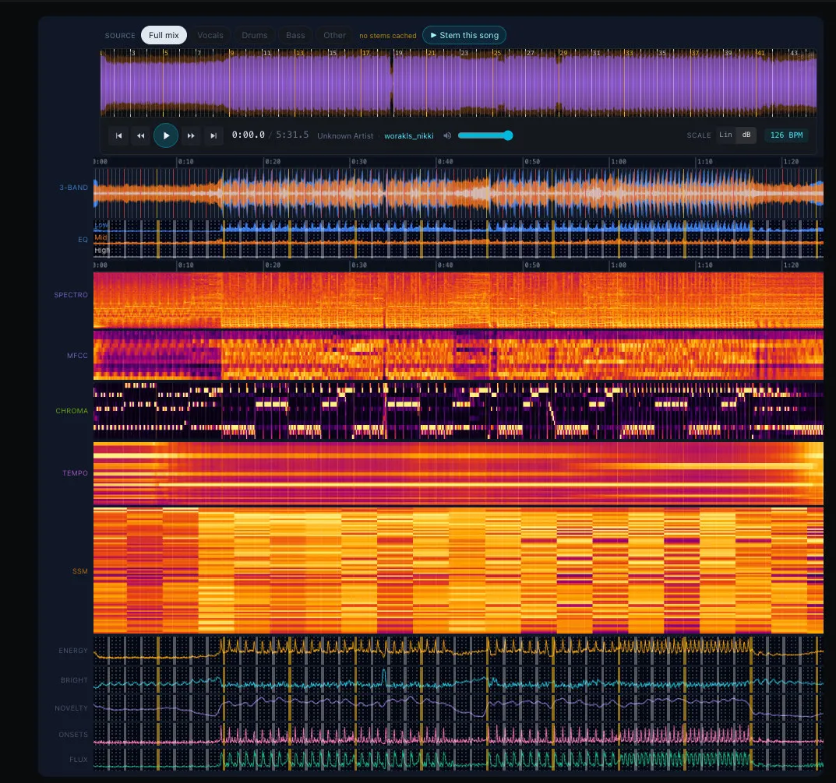
Task: Adjust the volume slider
Action: tap(485, 136)
